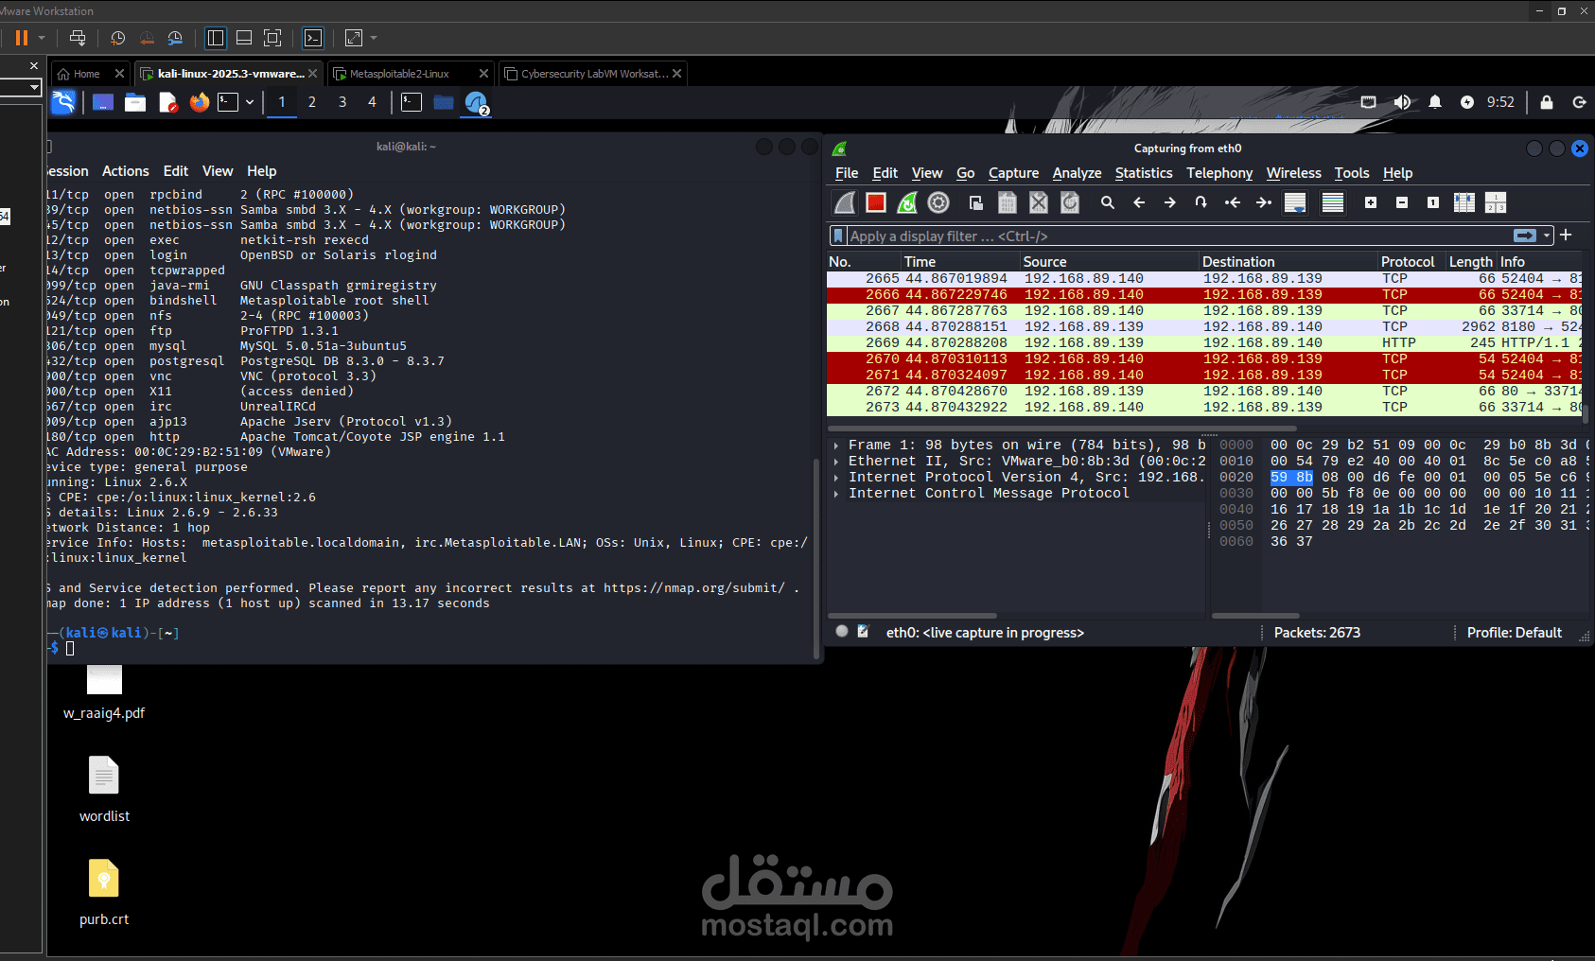Click the display filter input field
The width and height of the screenshot is (1595, 961).
tap(1178, 236)
